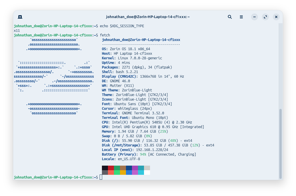296x196 pixels.
Task: Click the Disk (/) line '55.90 GiB / 116.32 GiB'
Action: [144, 141]
